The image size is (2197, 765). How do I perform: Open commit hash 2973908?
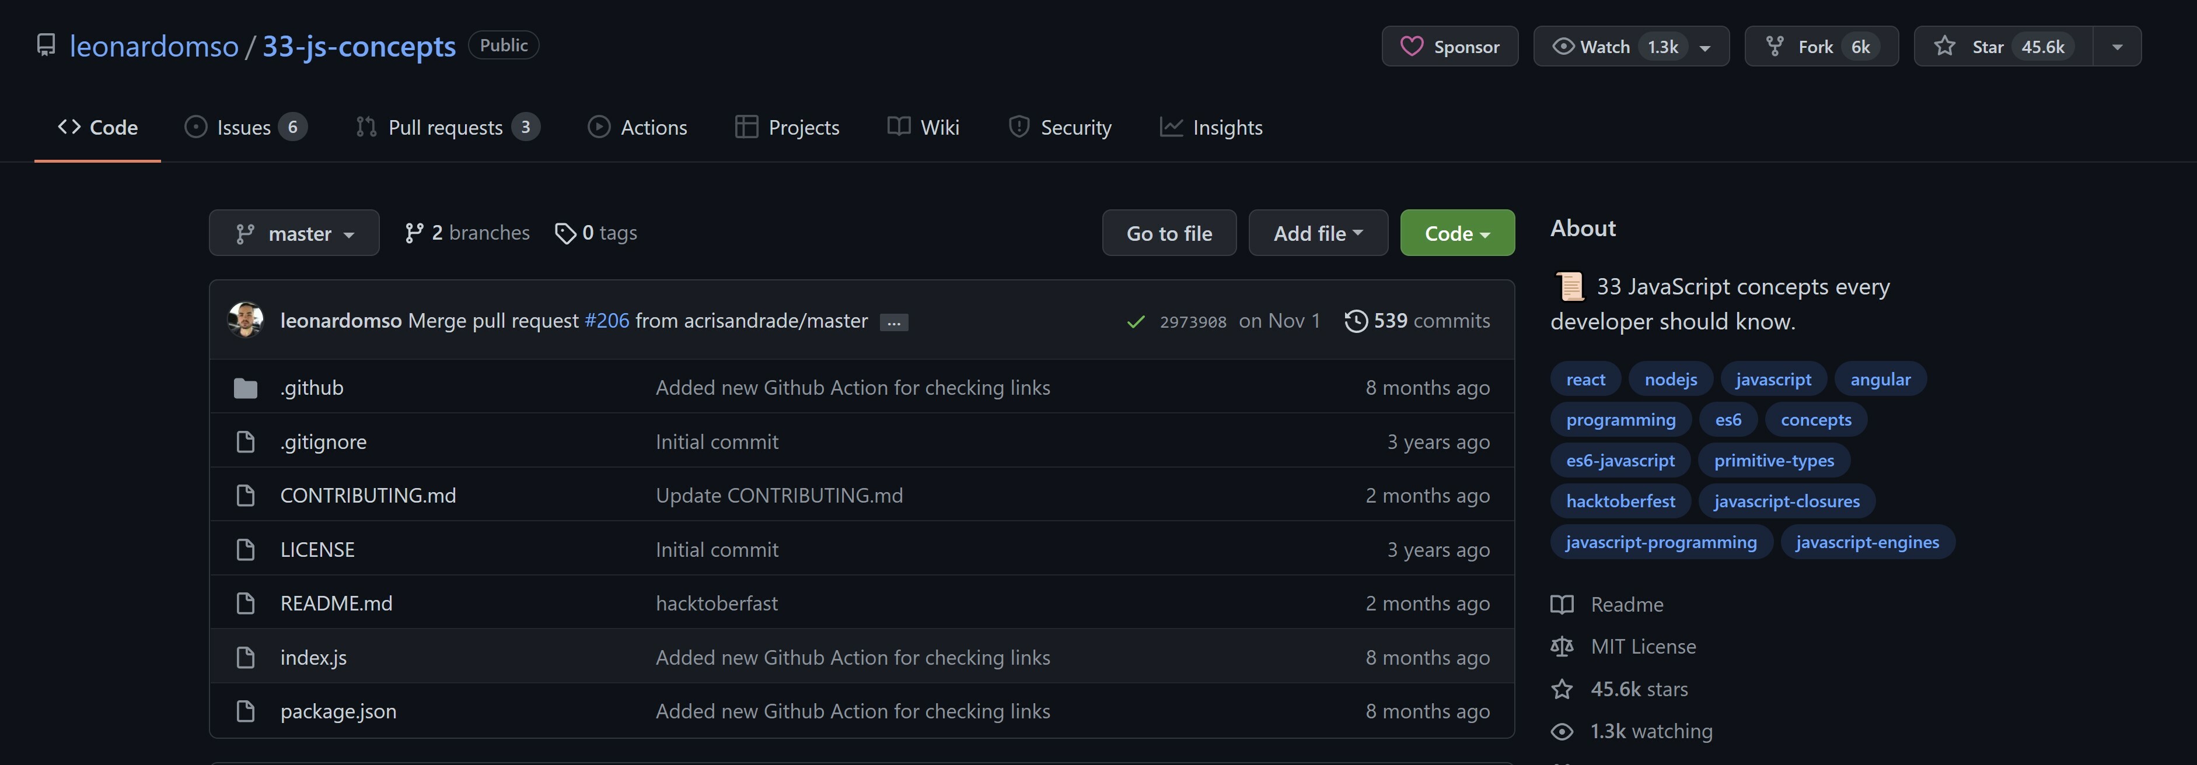click(1192, 321)
